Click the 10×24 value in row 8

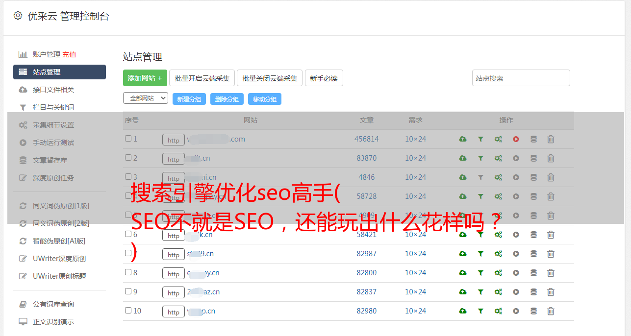(x=415, y=273)
